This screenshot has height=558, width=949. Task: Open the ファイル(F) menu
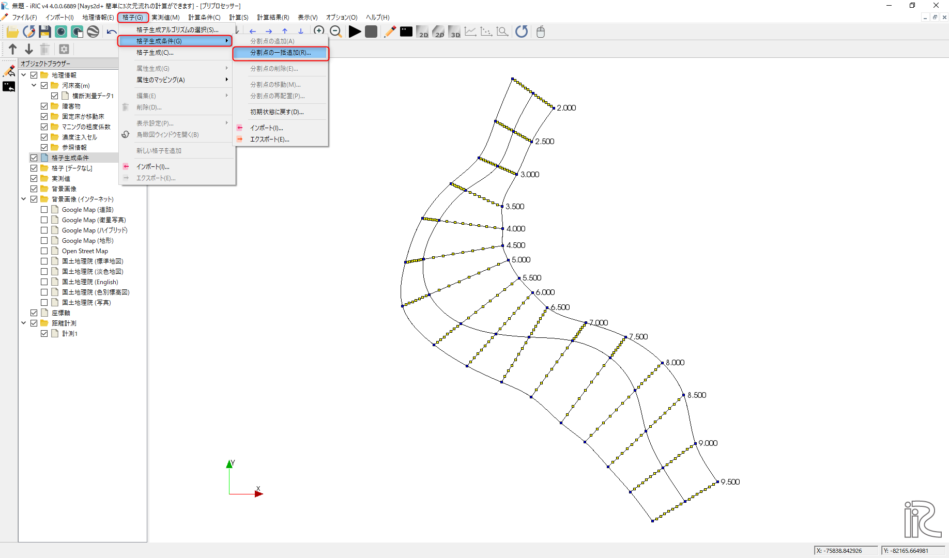tap(24, 17)
